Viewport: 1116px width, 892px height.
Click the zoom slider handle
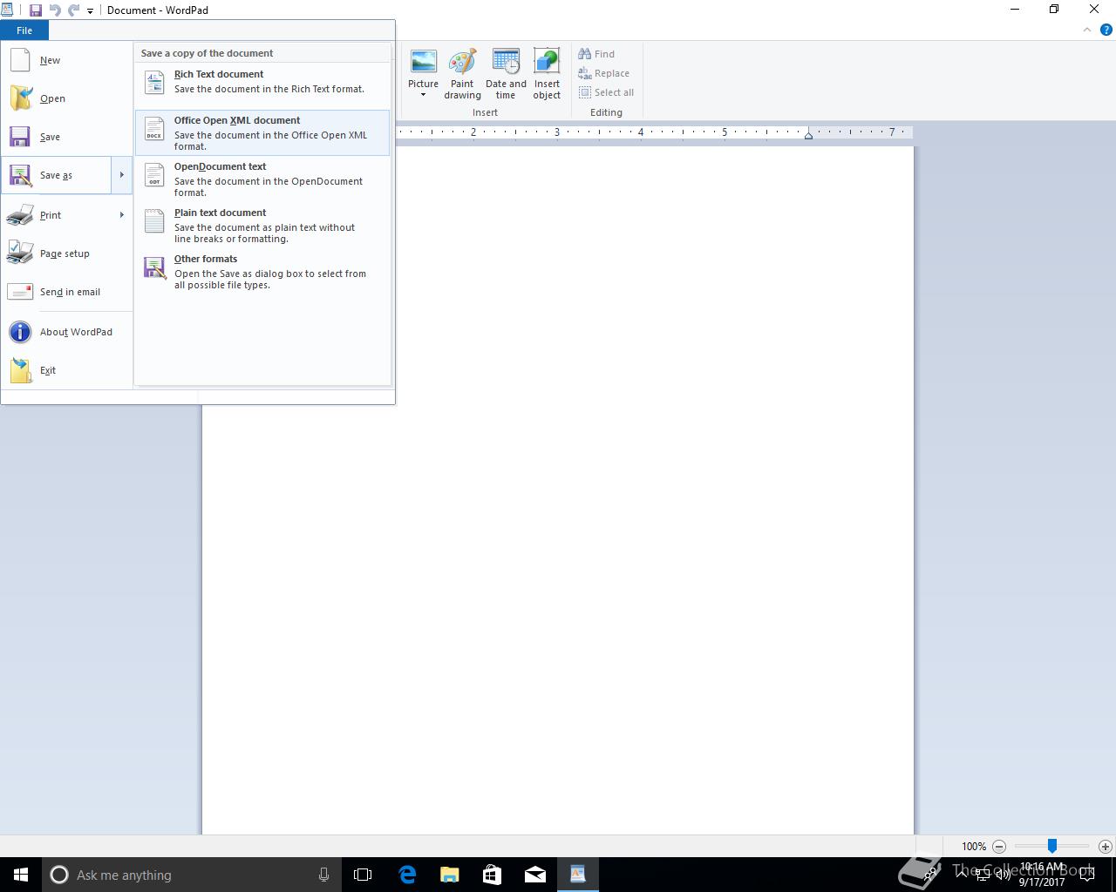coord(1052,846)
